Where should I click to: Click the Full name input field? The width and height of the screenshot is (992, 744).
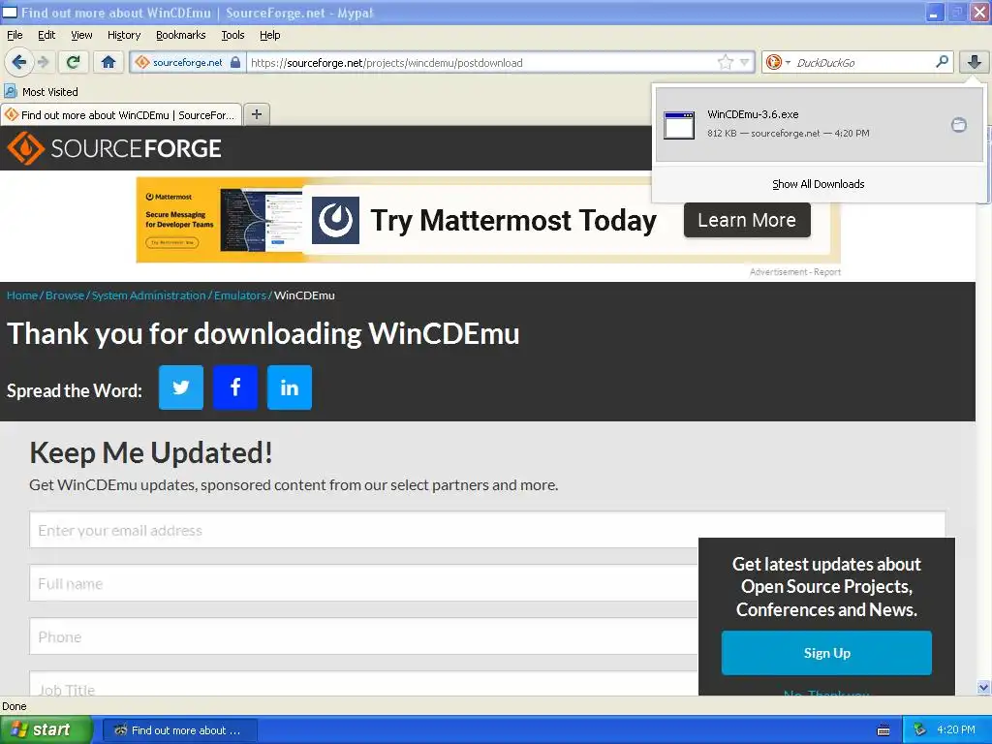pyautogui.click(x=364, y=583)
